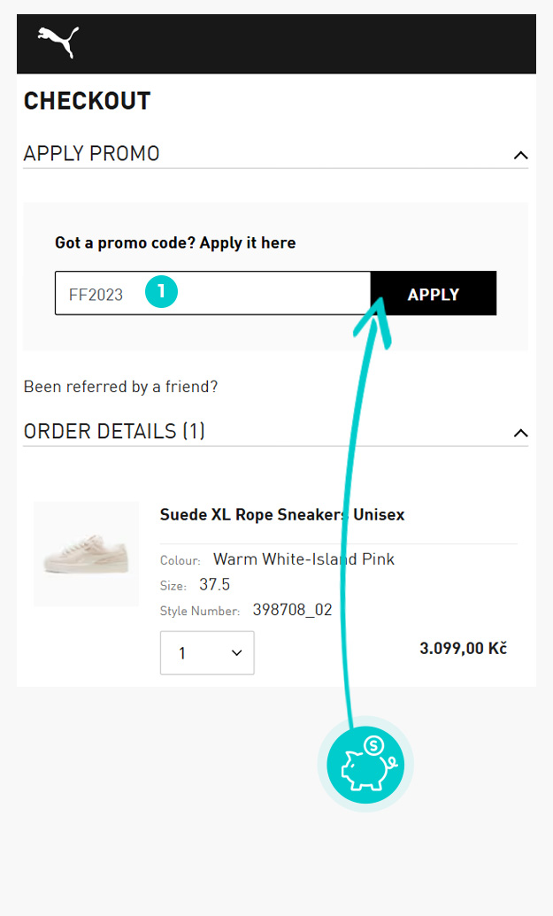Click the size value 37.5

pos(214,585)
